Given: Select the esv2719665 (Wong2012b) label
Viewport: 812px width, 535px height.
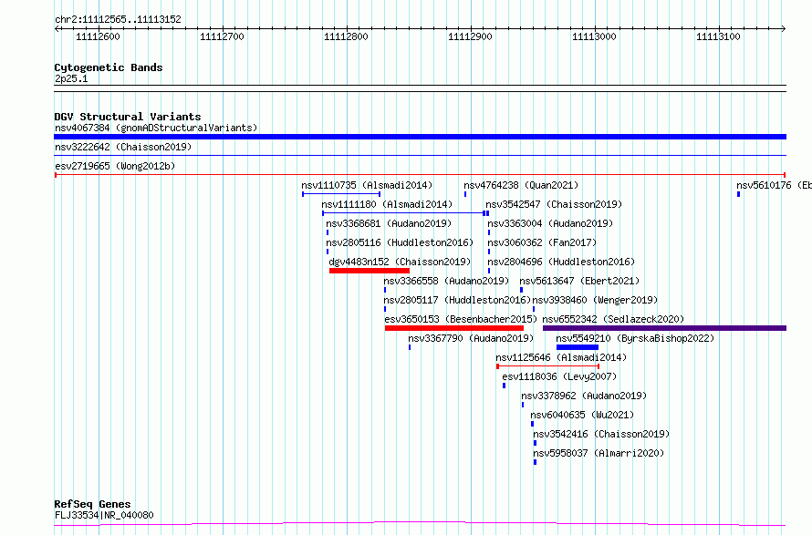Looking at the screenshot, I should click(x=115, y=166).
